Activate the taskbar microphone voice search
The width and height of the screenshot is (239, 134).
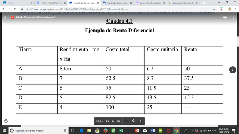tap(65, 131)
